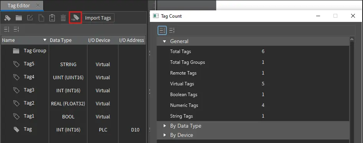Click the Numeric Tags value 4
Image resolution: width=363 pixels, height=143 pixels.
(x=263, y=105)
